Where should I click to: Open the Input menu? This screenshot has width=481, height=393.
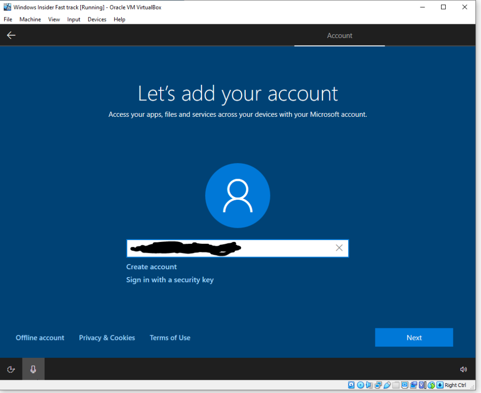tap(74, 19)
